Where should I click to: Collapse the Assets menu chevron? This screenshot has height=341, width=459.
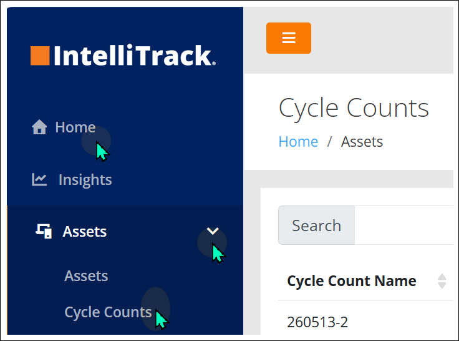(x=213, y=231)
